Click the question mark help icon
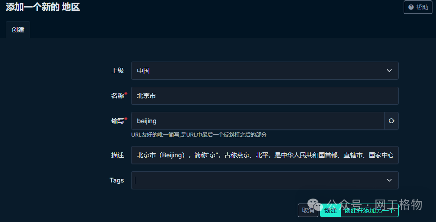Image resolution: width=436 pixels, height=222 pixels. pyautogui.click(x=411, y=7)
